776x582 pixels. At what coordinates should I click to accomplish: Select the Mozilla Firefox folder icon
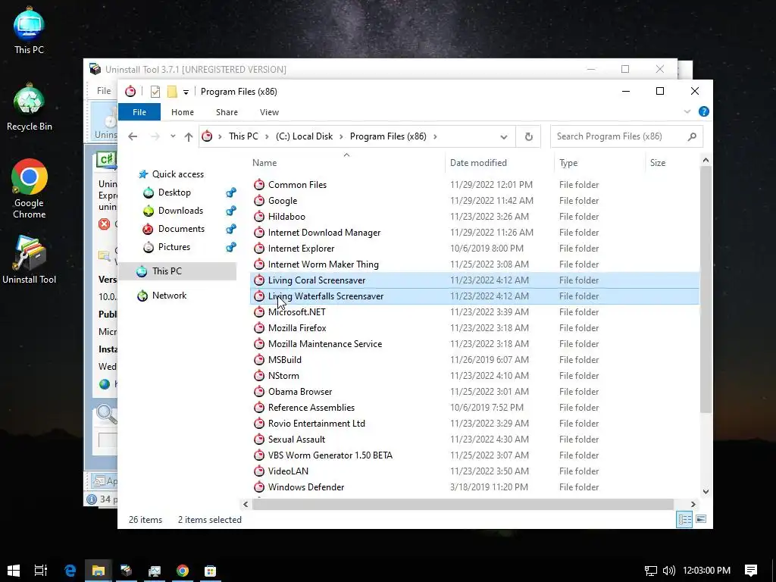pyautogui.click(x=259, y=328)
